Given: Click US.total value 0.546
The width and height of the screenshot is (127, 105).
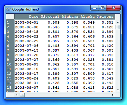Looking at the screenshot, I should click(x=54, y=27).
